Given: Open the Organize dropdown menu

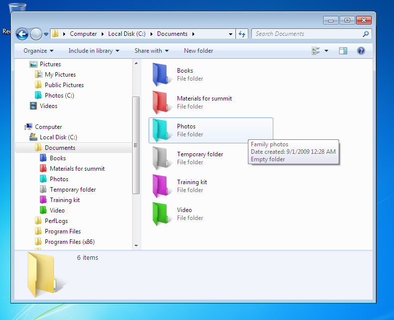Looking at the screenshot, I should (x=38, y=51).
